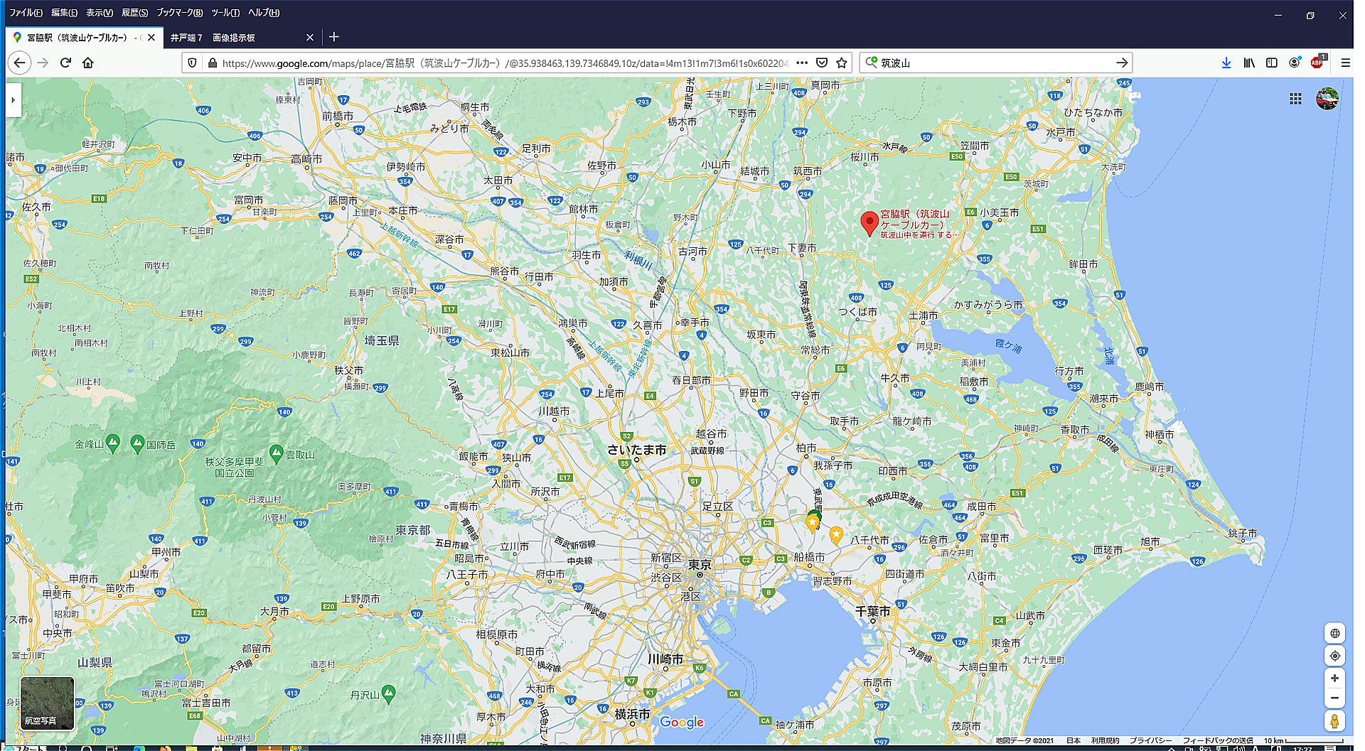Open the ヘルプ menu
This screenshot has width=1365, height=751.
(264, 13)
